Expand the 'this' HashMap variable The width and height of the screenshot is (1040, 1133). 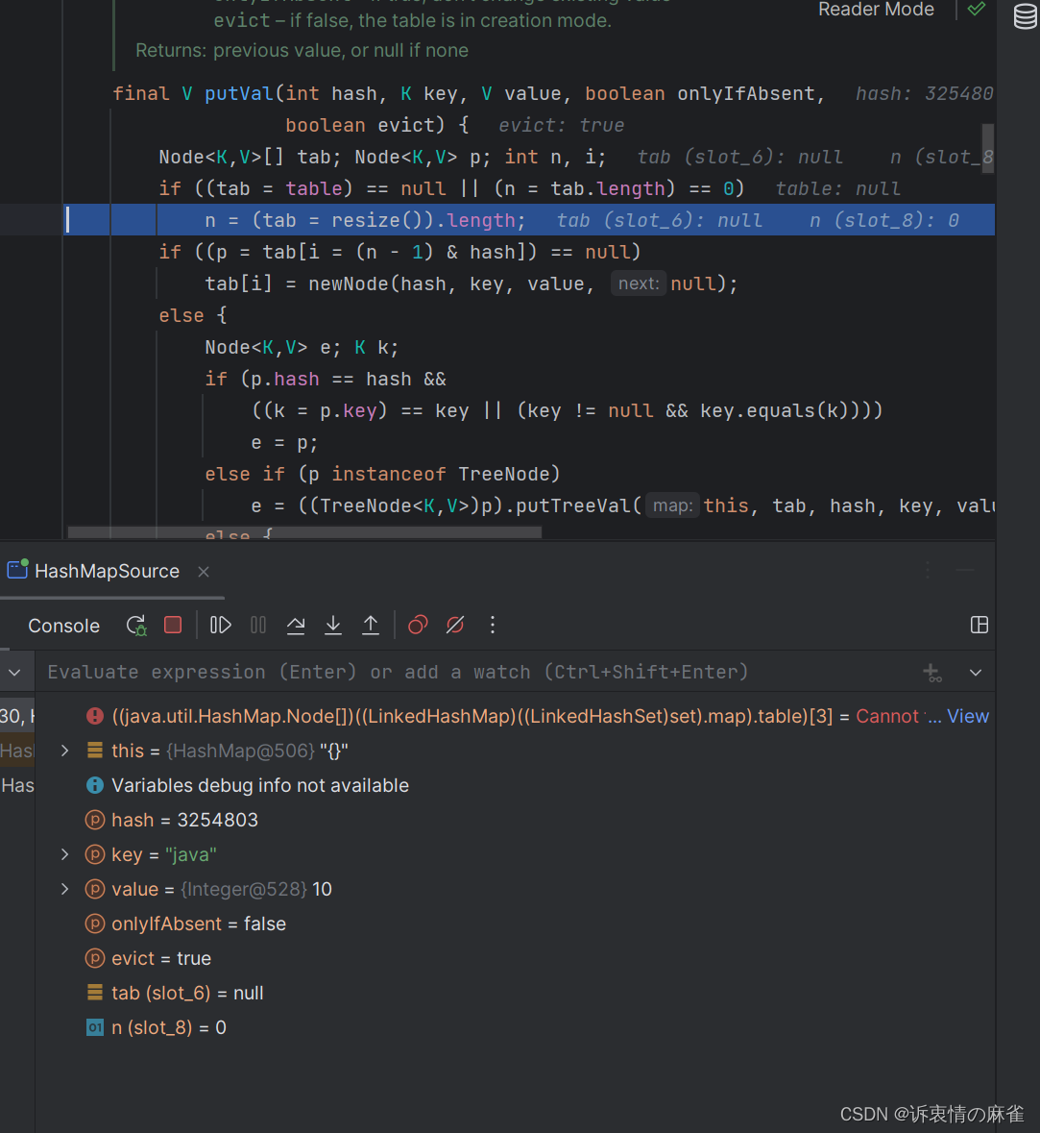tap(65, 751)
